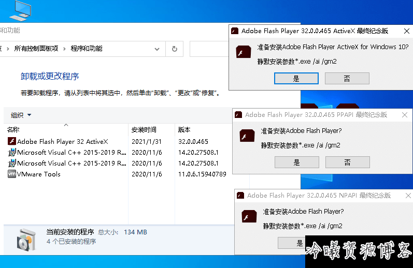The image size is (413, 268).
Task: Open This PC desktop icon
Action: [x=20, y=10]
